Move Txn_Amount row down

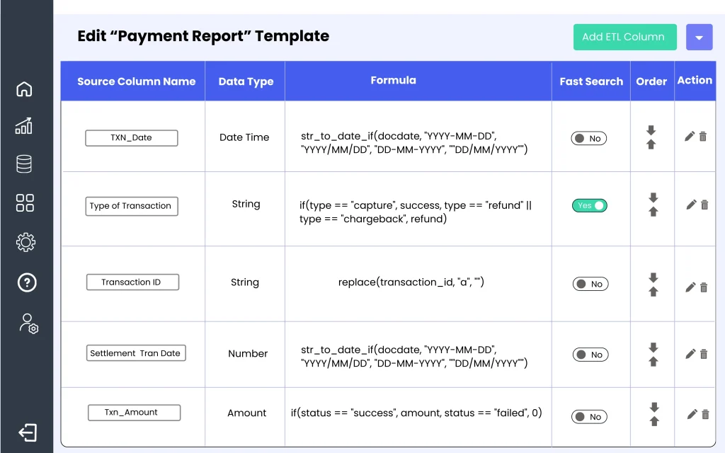pyautogui.click(x=653, y=407)
